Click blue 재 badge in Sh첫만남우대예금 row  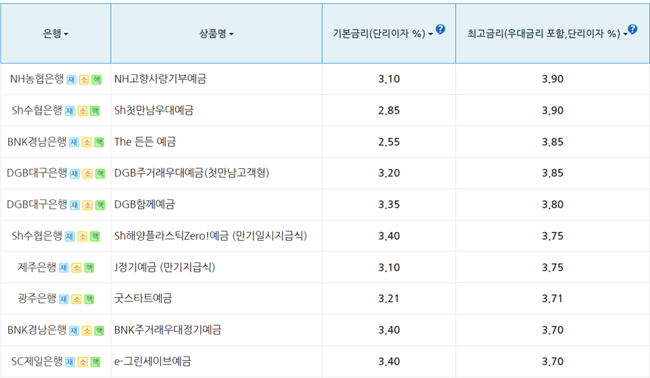[70, 111]
